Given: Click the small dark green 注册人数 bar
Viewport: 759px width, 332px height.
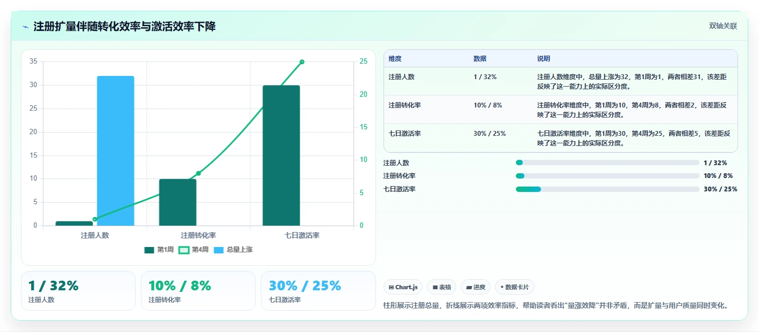Looking at the screenshot, I should 74,223.
